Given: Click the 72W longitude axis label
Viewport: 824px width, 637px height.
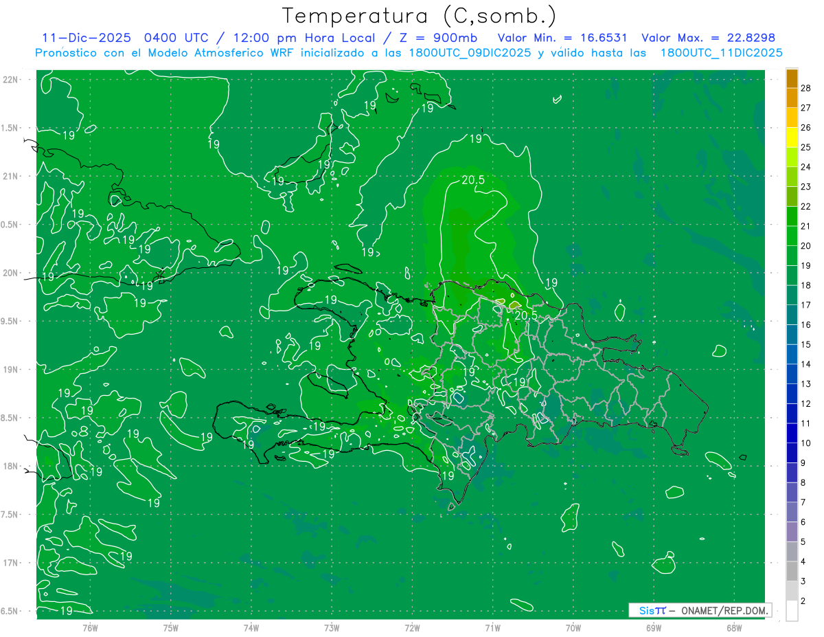Looking at the screenshot, I should pyautogui.click(x=412, y=628).
